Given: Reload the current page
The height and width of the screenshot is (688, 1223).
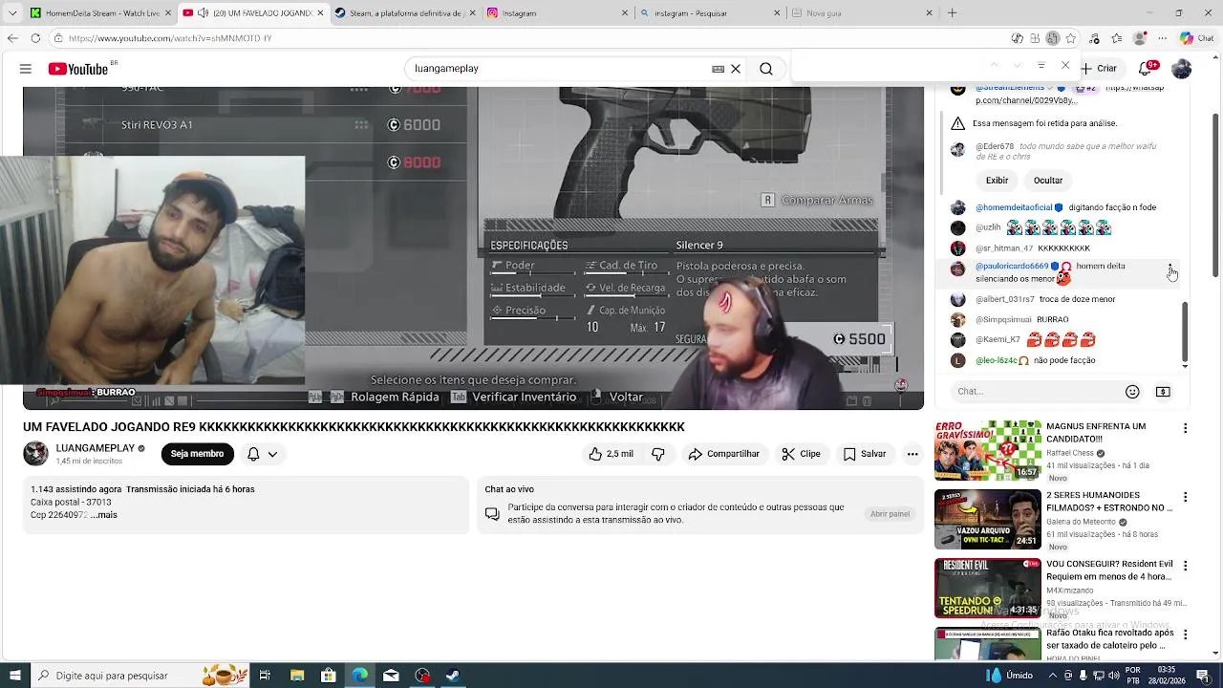Looking at the screenshot, I should click(35, 38).
